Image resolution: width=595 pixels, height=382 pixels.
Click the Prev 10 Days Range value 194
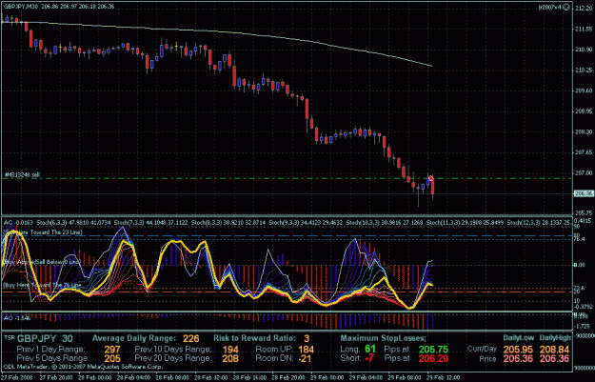[x=230, y=350]
